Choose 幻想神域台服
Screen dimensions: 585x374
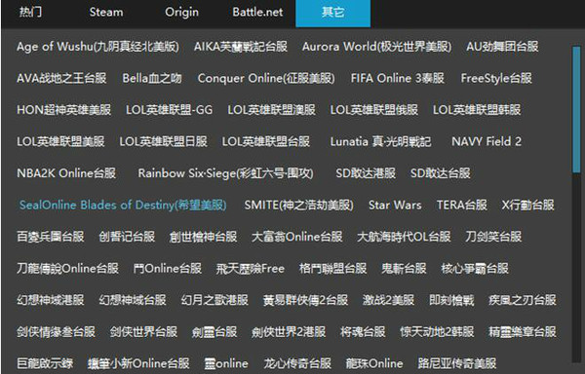pos(133,300)
